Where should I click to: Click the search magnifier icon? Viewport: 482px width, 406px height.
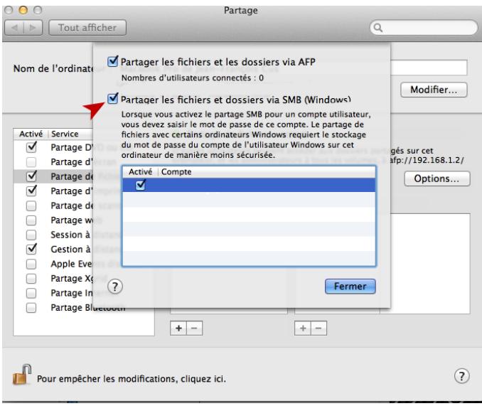pyautogui.click(x=377, y=28)
